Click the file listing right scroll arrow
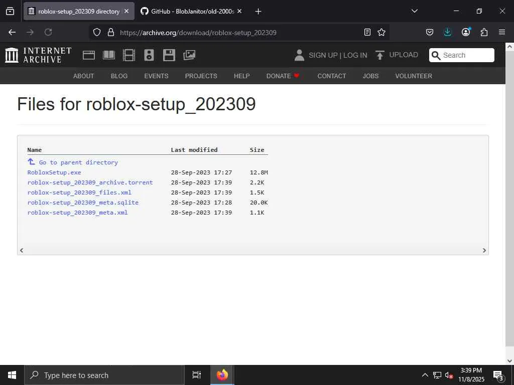This screenshot has height=385, width=514. click(484, 251)
